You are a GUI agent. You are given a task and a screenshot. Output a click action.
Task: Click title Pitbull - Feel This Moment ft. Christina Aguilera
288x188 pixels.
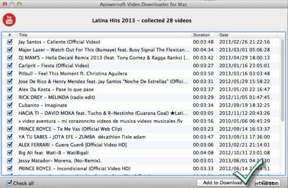(x=73, y=74)
